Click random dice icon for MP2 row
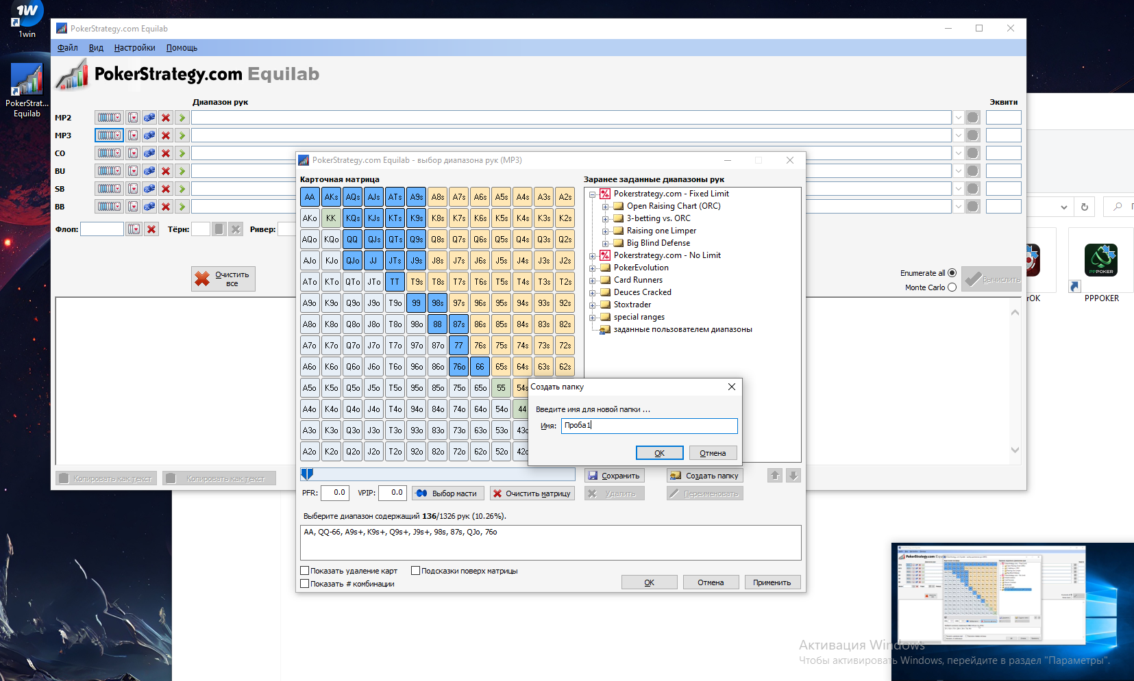The image size is (1134, 681). [149, 118]
